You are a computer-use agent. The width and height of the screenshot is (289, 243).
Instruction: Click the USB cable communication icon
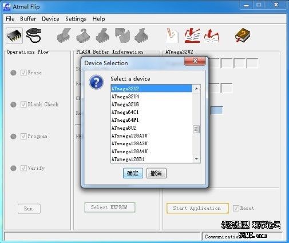[34, 35]
